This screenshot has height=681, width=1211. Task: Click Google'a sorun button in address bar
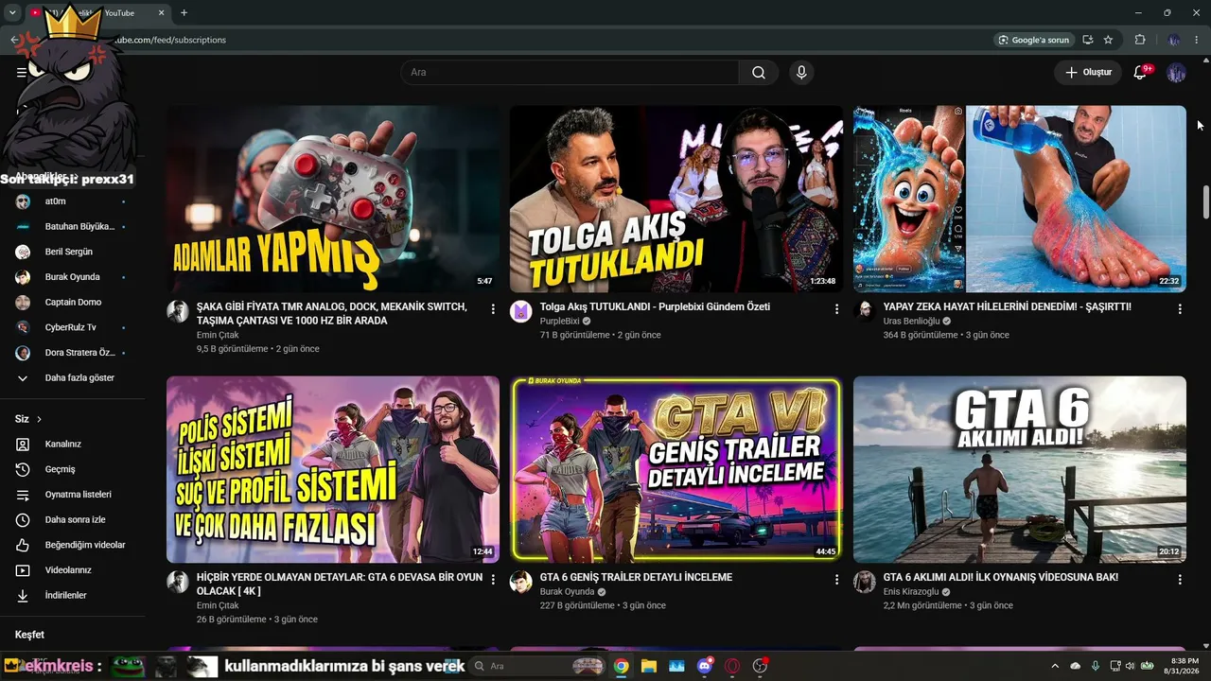tap(1034, 40)
